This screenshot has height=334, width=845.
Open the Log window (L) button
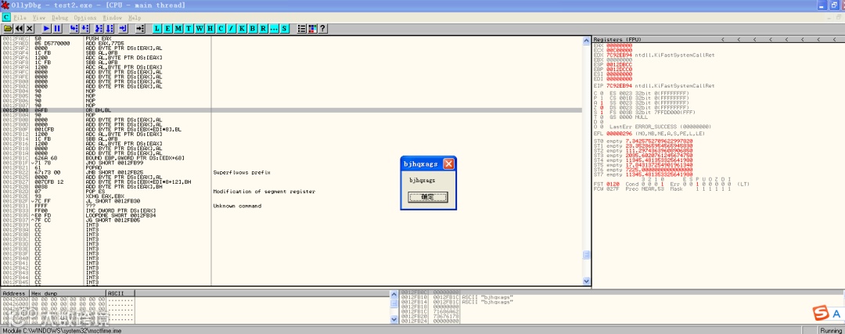click(156, 29)
